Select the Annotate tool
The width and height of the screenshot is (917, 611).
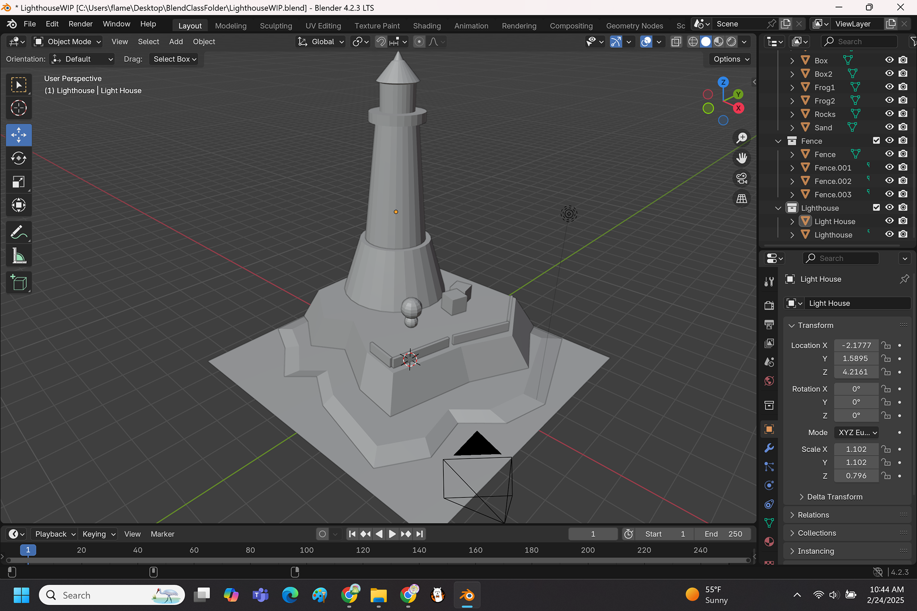(x=19, y=232)
